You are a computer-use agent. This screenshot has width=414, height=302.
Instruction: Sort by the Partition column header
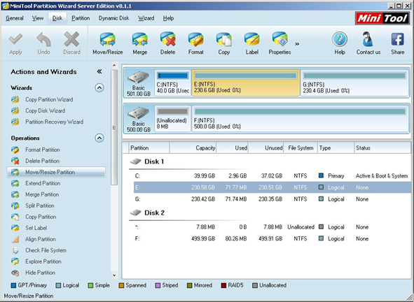pyautogui.click(x=149, y=148)
